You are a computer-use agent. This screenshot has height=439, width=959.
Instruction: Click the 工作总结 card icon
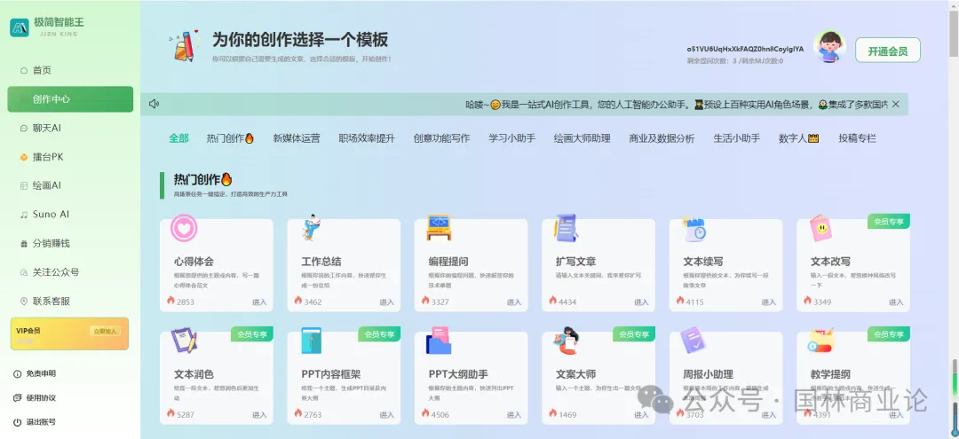tap(312, 228)
